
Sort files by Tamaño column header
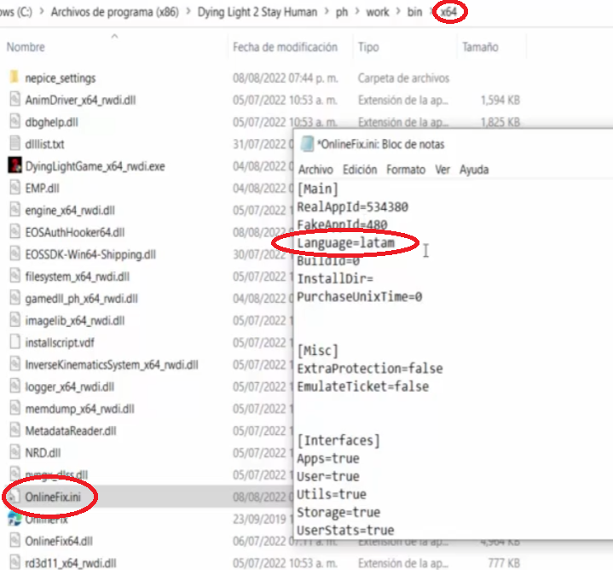click(480, 47)
